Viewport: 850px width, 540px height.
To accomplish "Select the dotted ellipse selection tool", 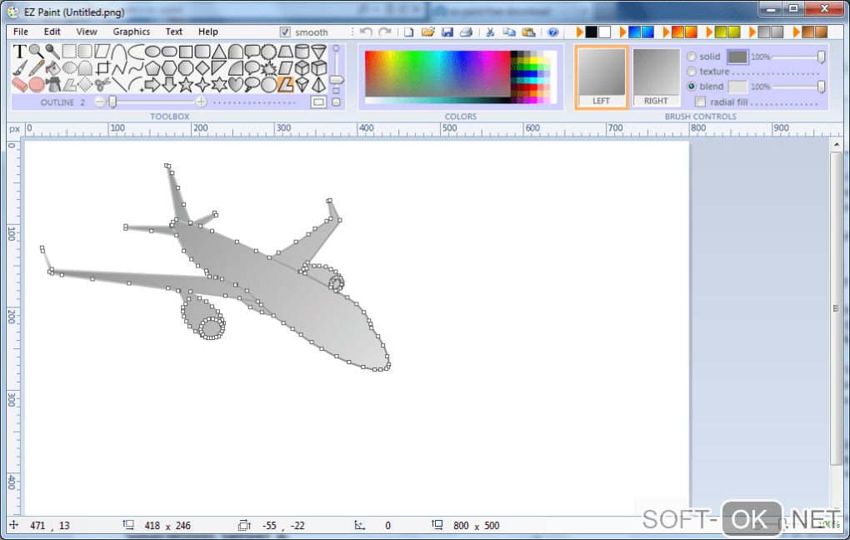I will tap(69, 68).
